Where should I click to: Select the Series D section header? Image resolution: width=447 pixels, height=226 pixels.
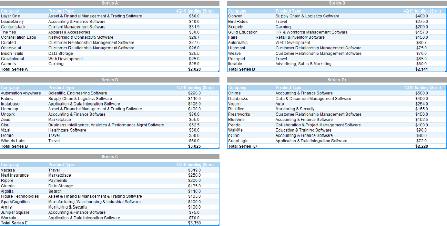point(337,3)
